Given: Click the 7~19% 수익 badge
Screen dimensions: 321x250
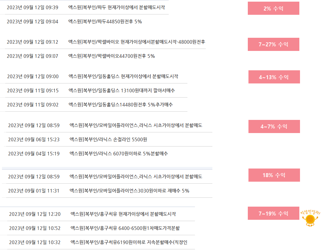Looking at the screenshot, I should [x=273, y=213].
